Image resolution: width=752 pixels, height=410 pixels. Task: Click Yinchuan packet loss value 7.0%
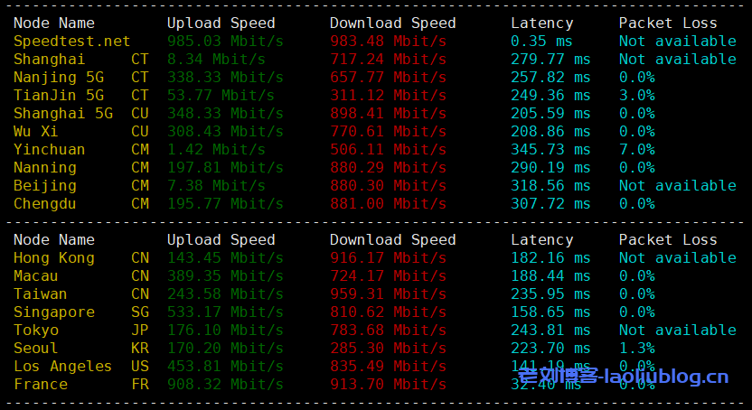coord(637,149)
